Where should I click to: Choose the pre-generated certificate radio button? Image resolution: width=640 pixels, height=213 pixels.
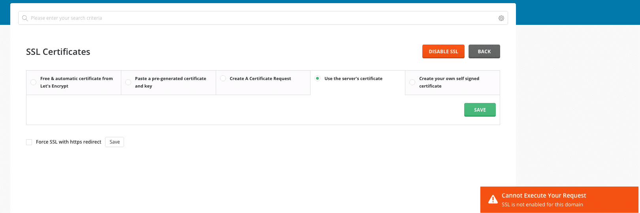coord(128,82)
